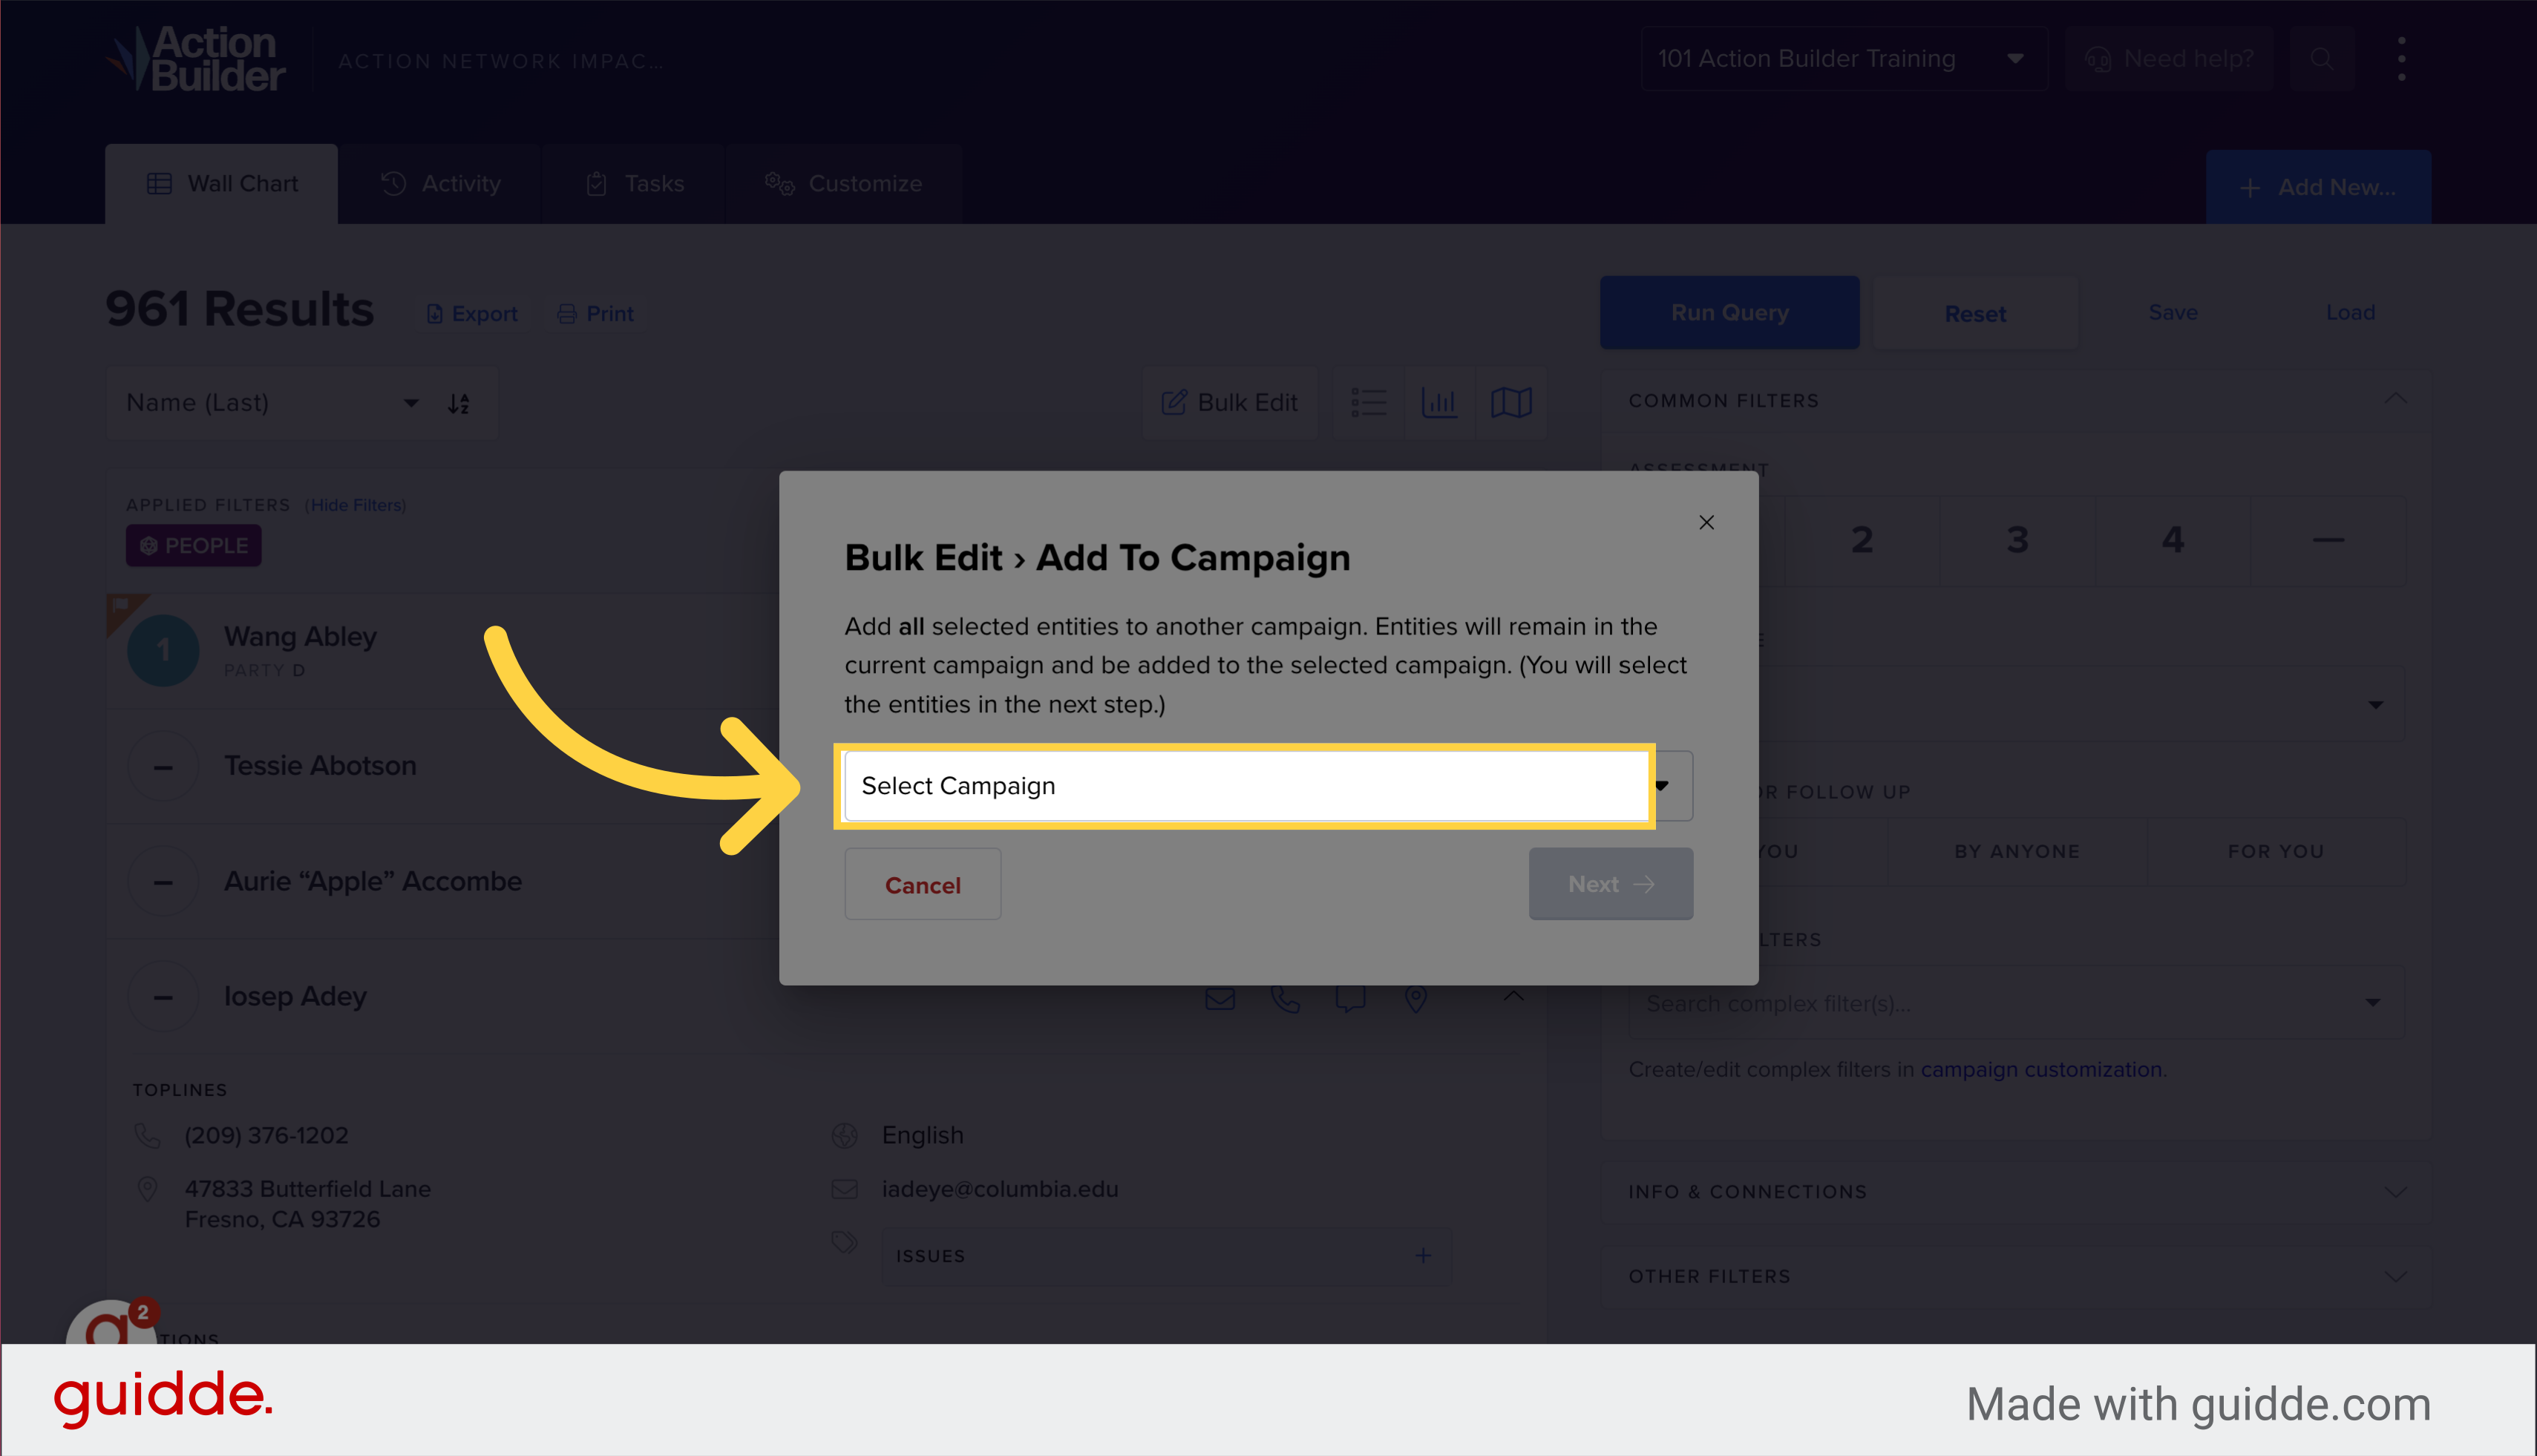
Task: Open the comment bubble icon
Action: 1350,998
